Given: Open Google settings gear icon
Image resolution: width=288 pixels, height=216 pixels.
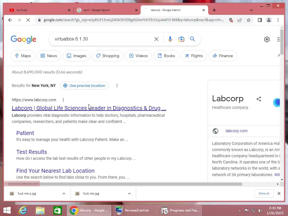Looking at the screenshot, I should pyautogui.click(x=267, y=39).
